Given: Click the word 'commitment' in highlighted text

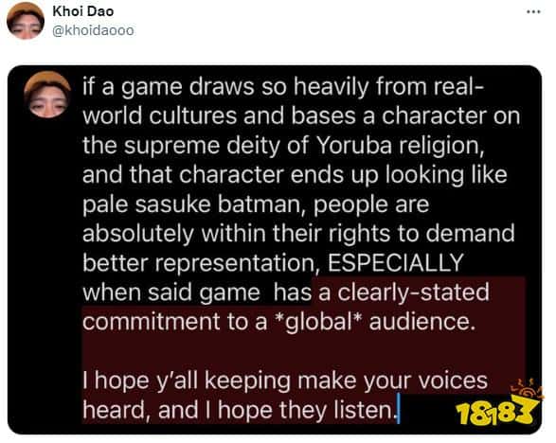Looking at the screenshot, I should coord(152,322).
